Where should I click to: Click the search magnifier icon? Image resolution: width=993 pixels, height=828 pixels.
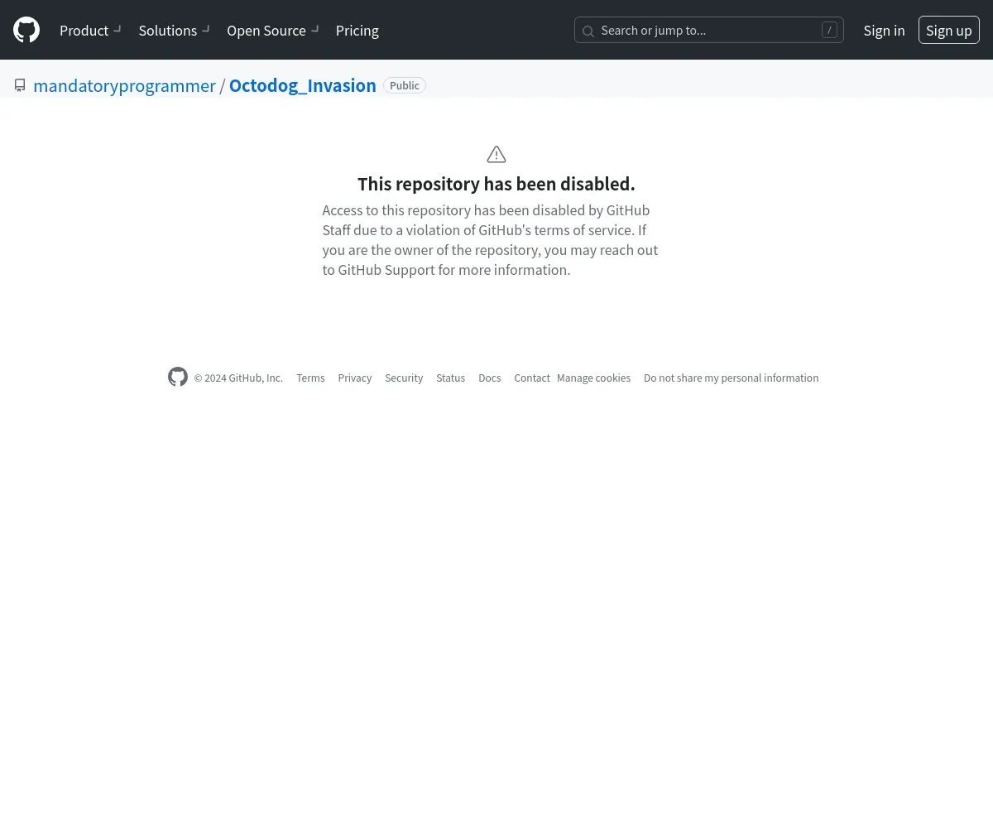pyautogui.click(x=588, y=31)
